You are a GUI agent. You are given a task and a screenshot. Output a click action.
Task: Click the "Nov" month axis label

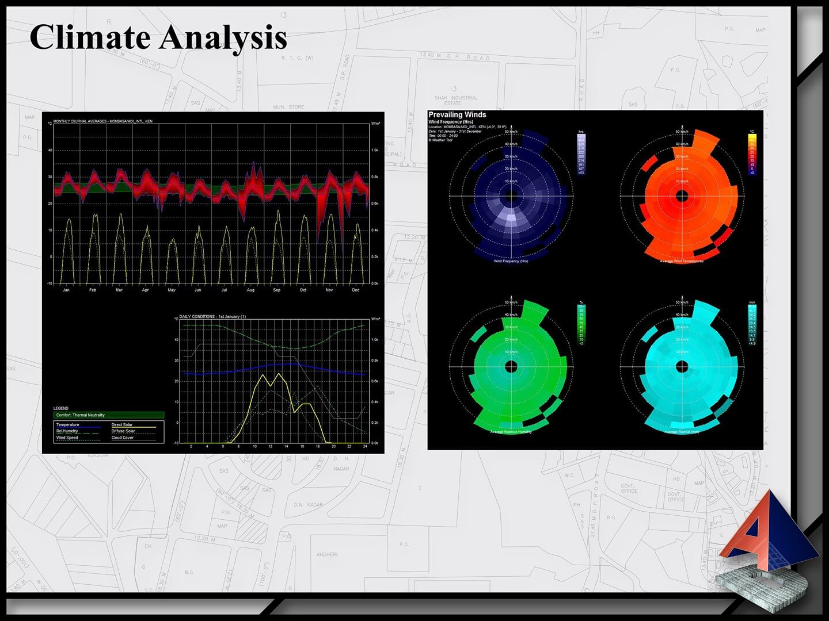click(329, 290)
